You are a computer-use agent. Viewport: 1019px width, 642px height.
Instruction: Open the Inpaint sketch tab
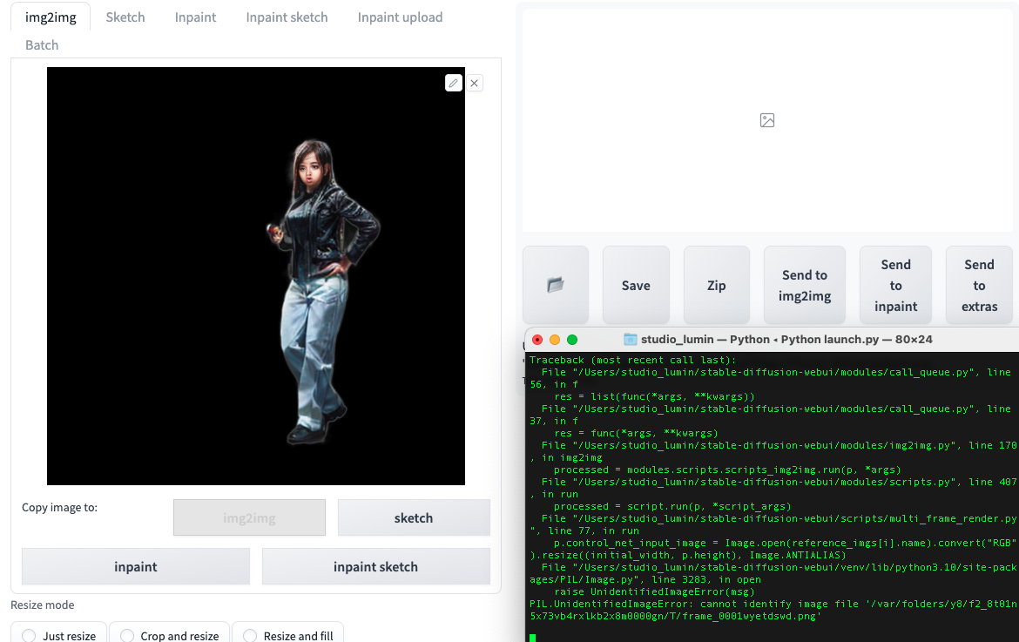(x=287, y=17)
